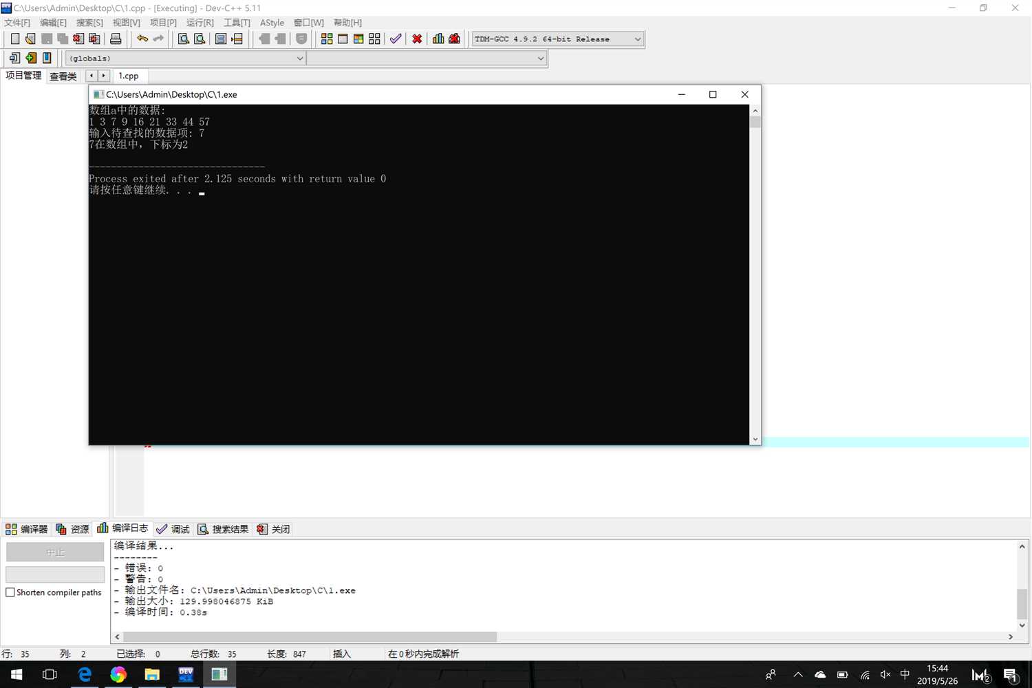Viewport: 1032px width, 688px height.
Task: Click the green arrow toggle bookmark icon
Action: pos(31,58)
